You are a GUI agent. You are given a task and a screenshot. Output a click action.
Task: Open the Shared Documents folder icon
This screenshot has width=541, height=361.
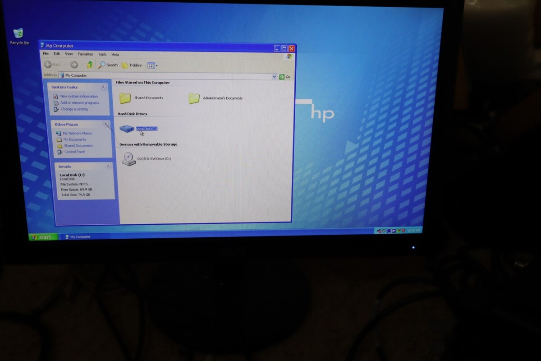click(x=125, y=98)
